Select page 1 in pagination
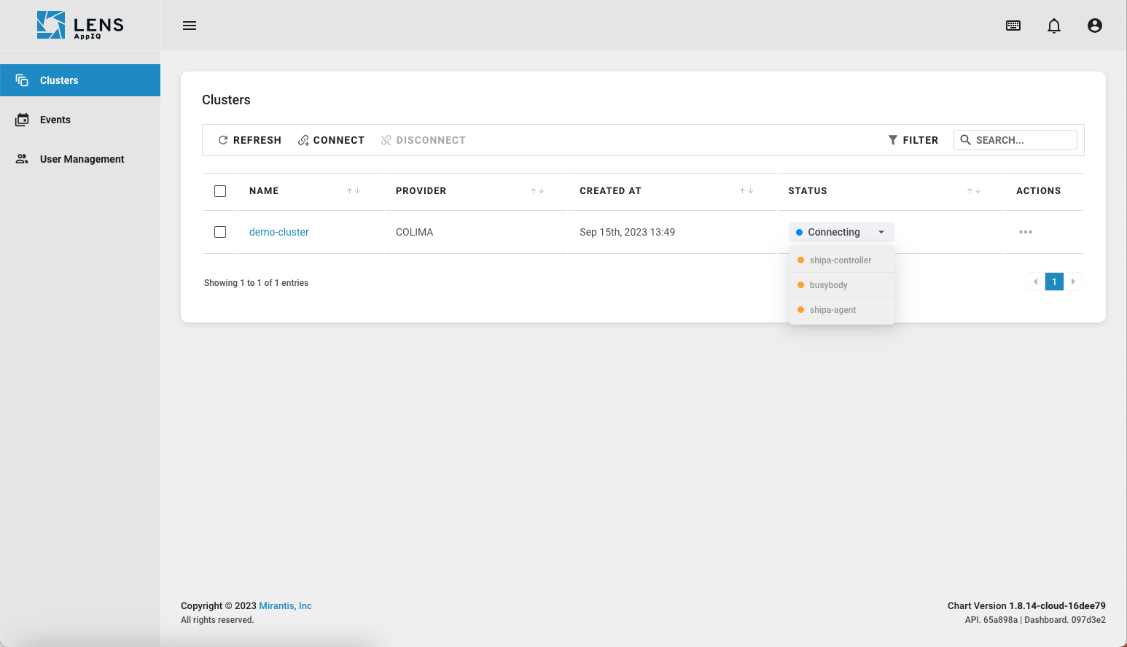The height and width of the screenshot is (647, 1127). [1054, 282]
